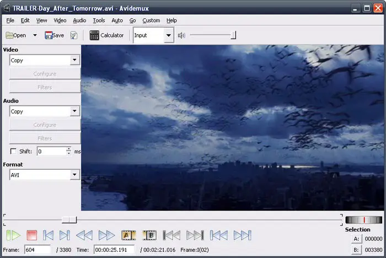Viewport: 386px width, 258px height.
Task: Enable the audio Shift checkbox
Action: 13,151
